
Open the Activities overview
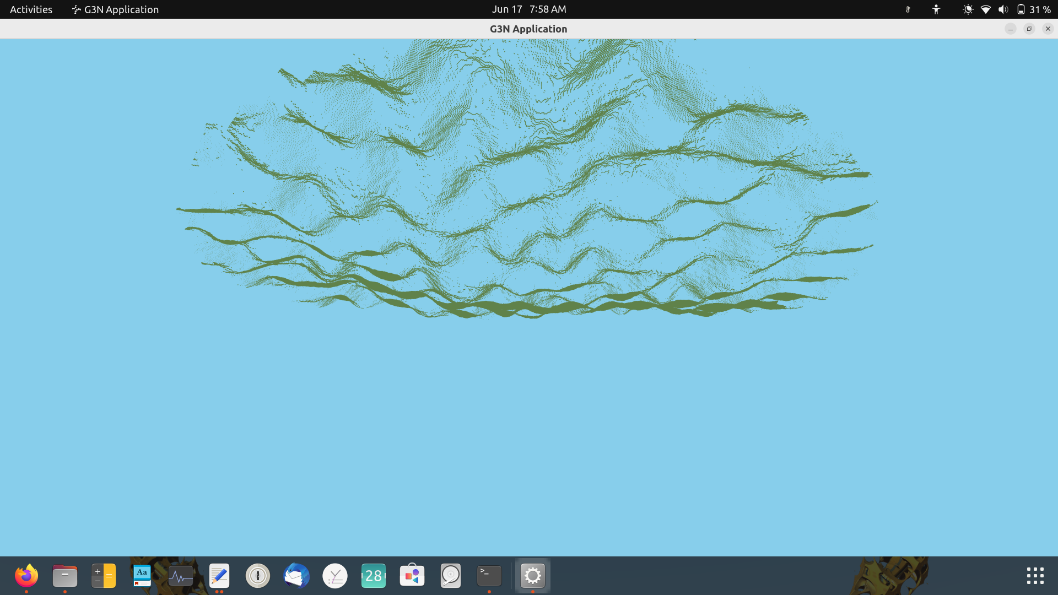31,9
